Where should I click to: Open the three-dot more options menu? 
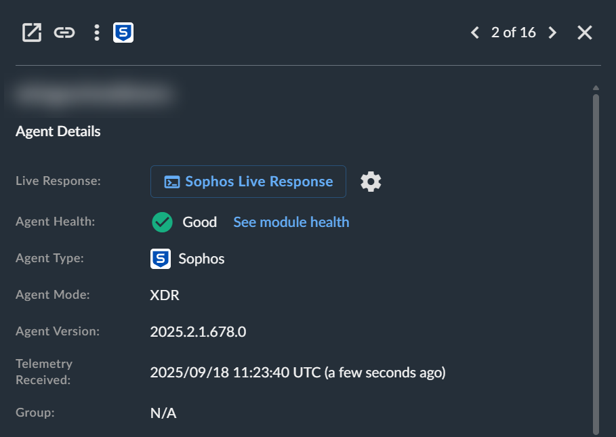[97, 33]
